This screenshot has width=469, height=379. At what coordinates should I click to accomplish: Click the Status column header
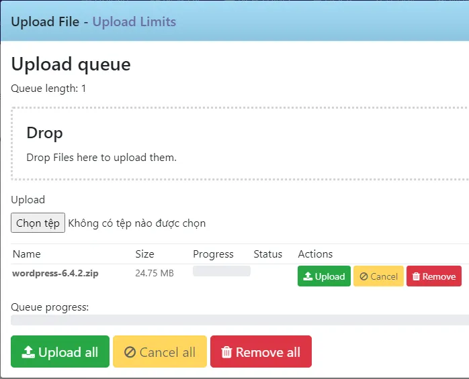(x=267, y=254)
